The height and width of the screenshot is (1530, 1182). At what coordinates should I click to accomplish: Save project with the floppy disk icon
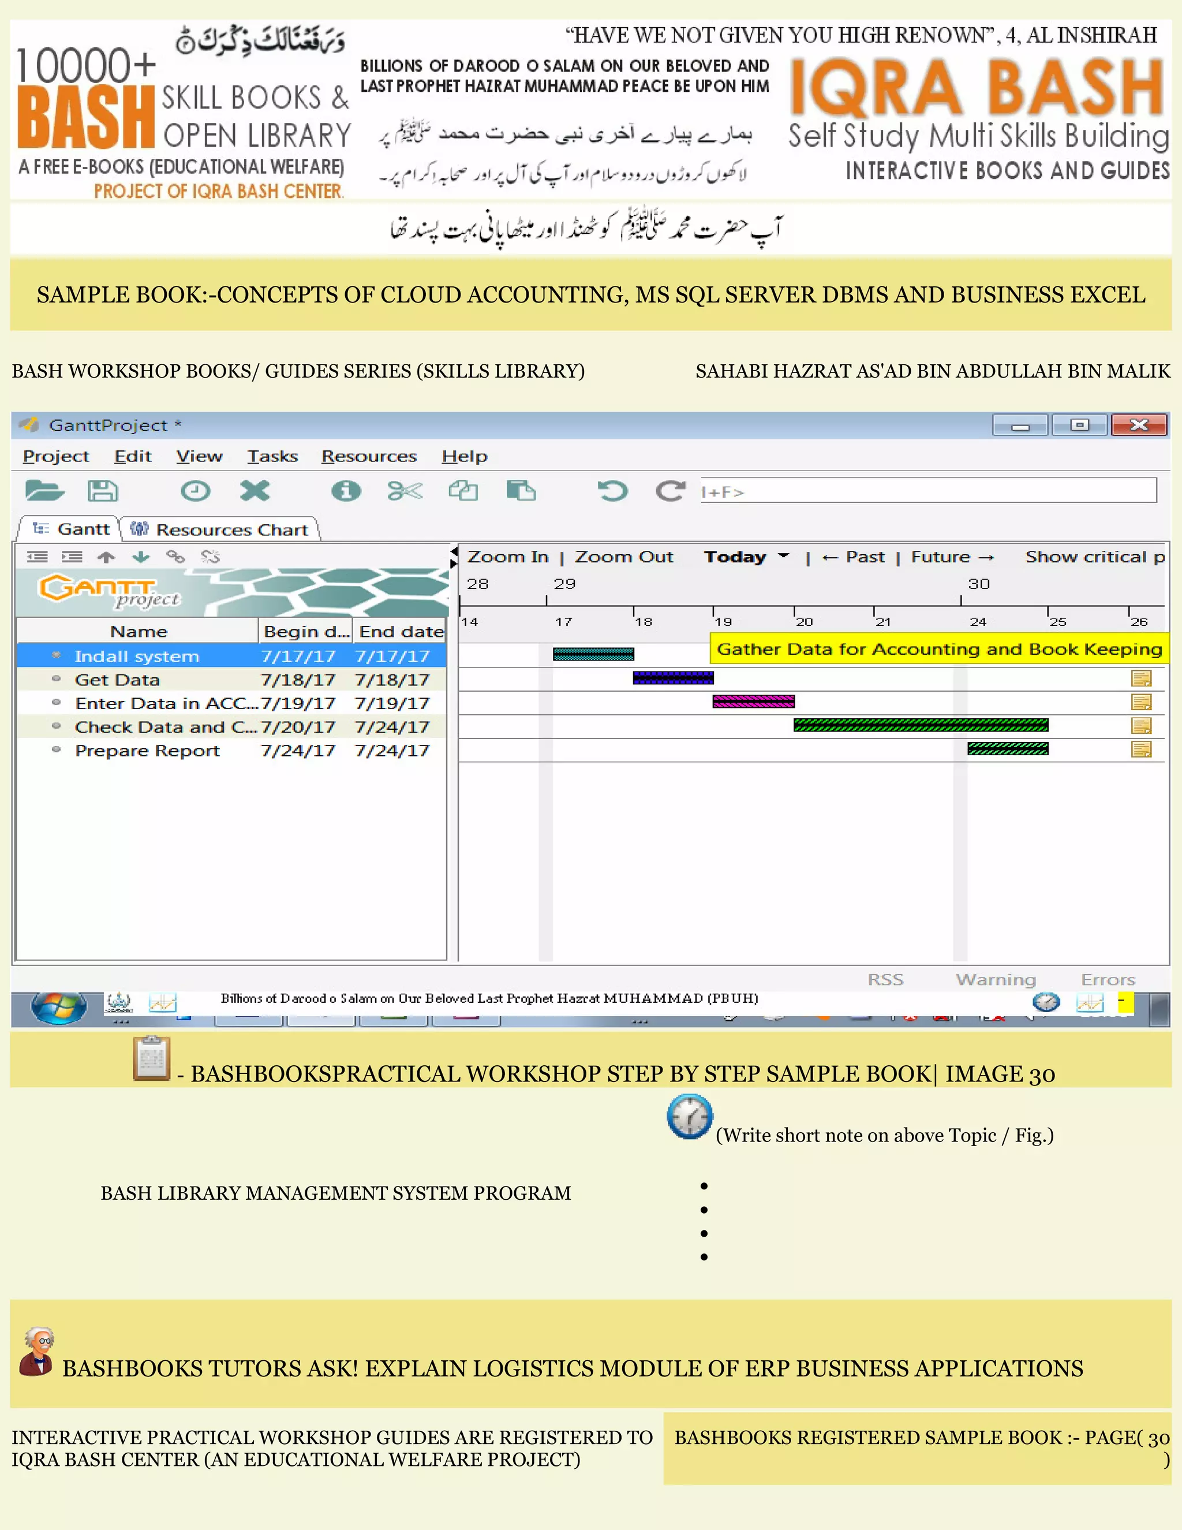(x=103, y=490)
